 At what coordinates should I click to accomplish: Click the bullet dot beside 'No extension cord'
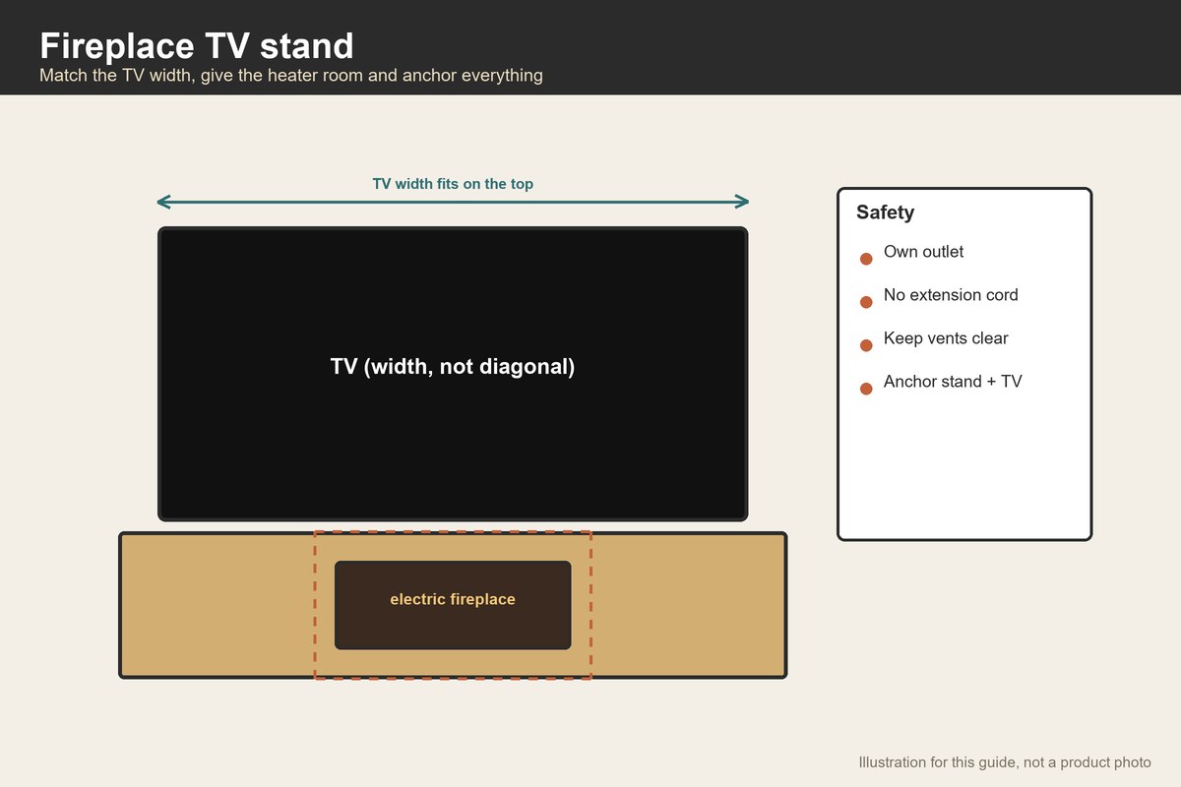pos(866,302)
